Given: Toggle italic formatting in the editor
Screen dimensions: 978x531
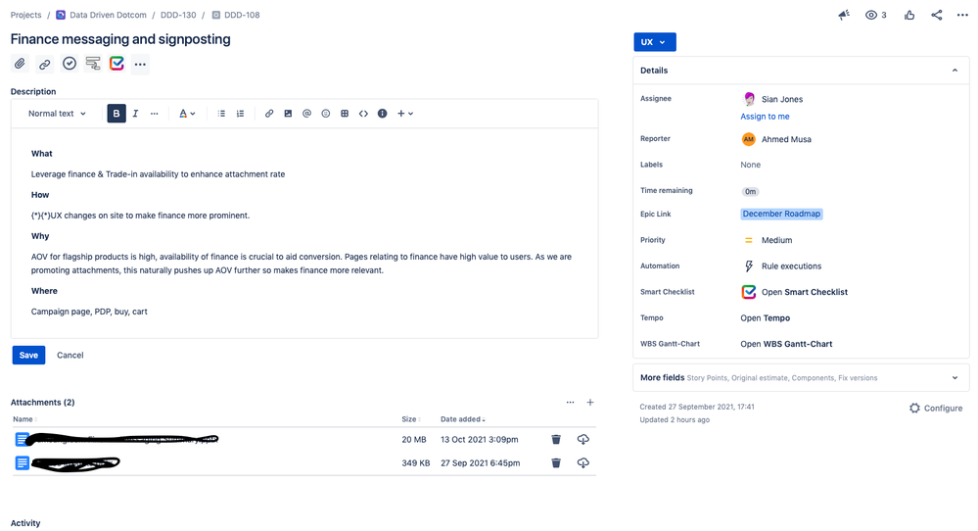Looking at the screenshot, I should click(x=135, y=114).
